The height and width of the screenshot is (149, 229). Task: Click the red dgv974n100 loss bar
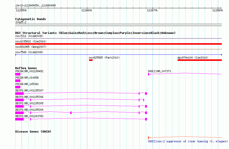tap(200, 60)
